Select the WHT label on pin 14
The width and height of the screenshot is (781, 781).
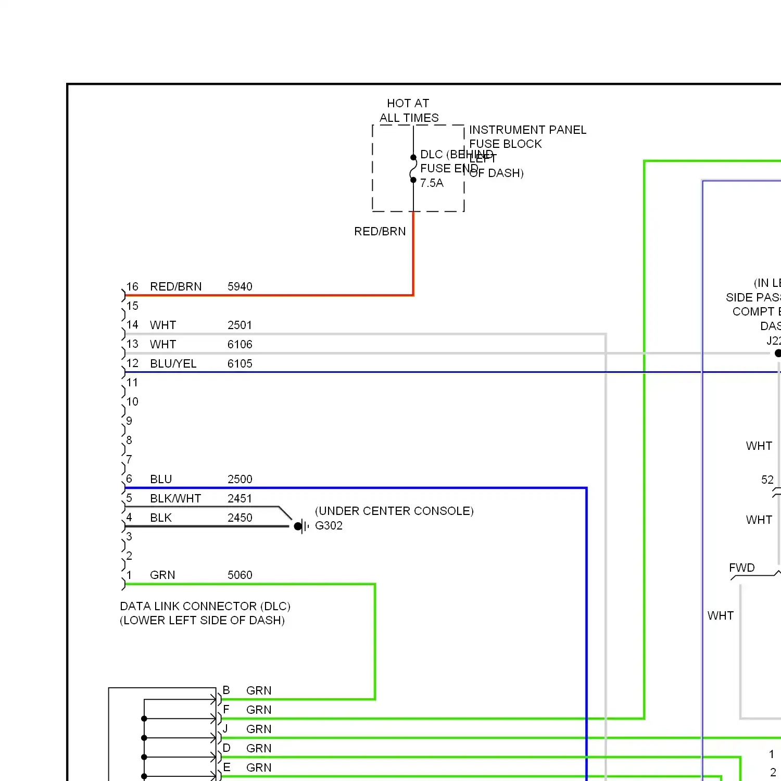(163, 325)
